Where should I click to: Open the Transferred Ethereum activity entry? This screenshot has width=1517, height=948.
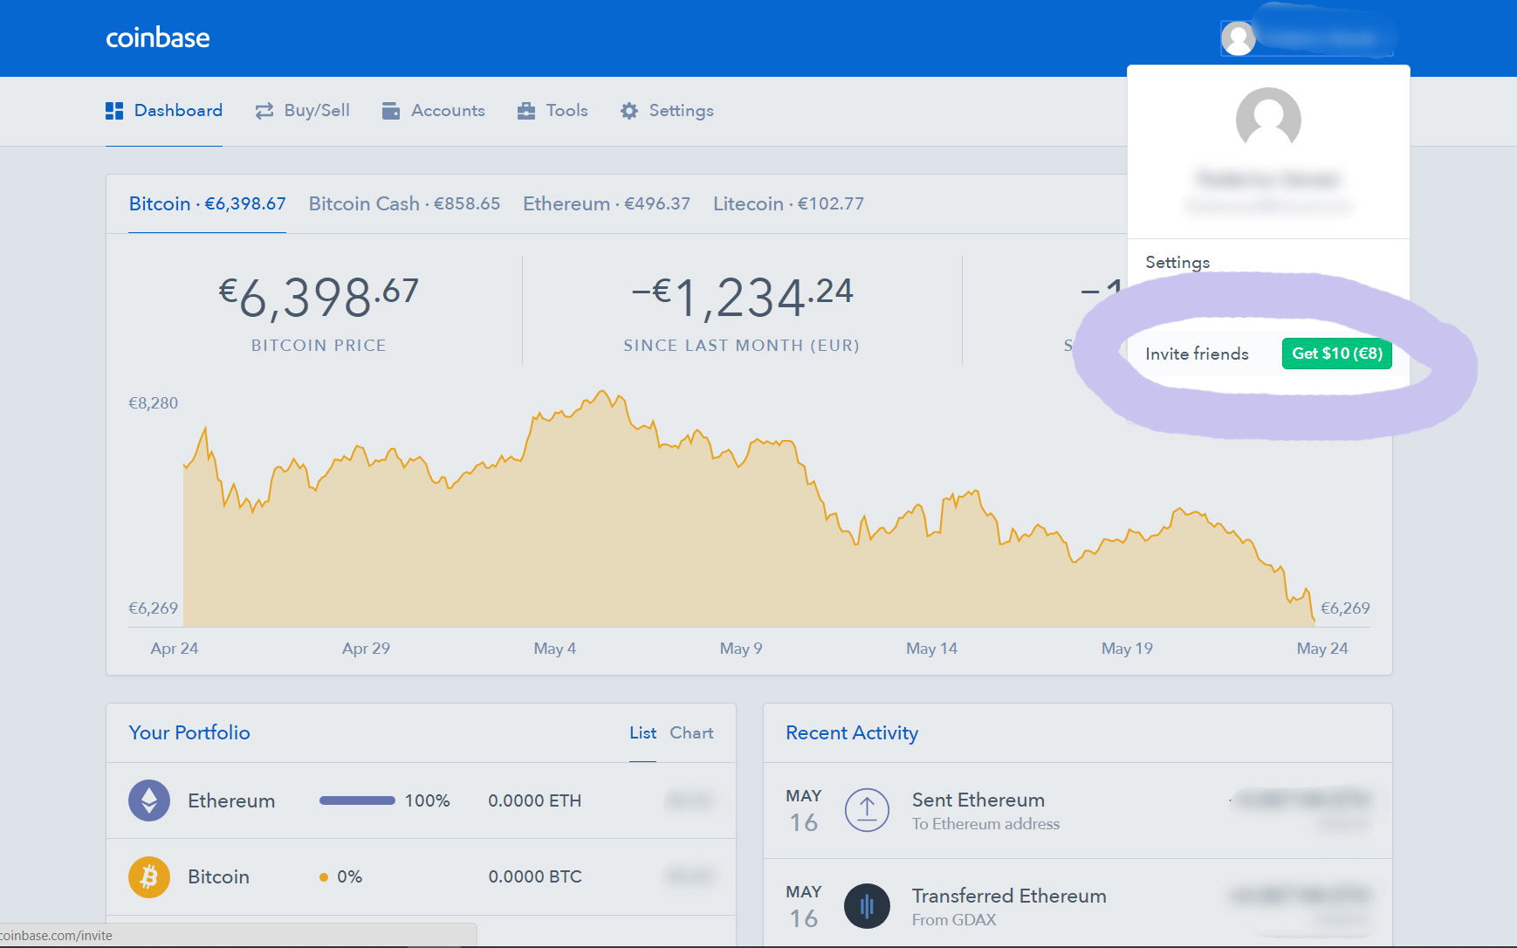pyautogui.click(x=1078, y=906)
